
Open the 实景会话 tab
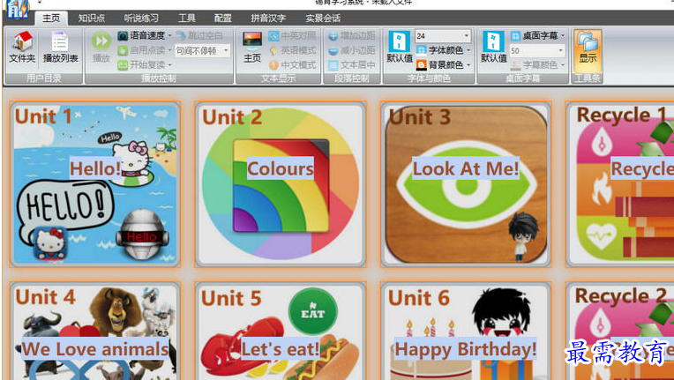click(x=323, y=18)
